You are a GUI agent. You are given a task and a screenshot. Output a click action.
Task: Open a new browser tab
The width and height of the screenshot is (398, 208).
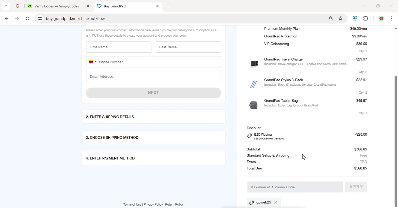pyautogui.click(x=168, y=6)
